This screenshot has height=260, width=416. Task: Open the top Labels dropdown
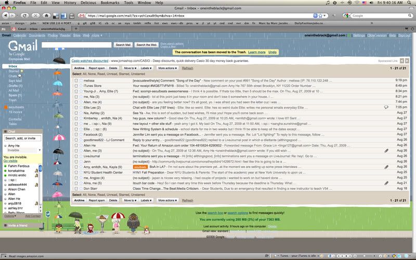[146, 68]
